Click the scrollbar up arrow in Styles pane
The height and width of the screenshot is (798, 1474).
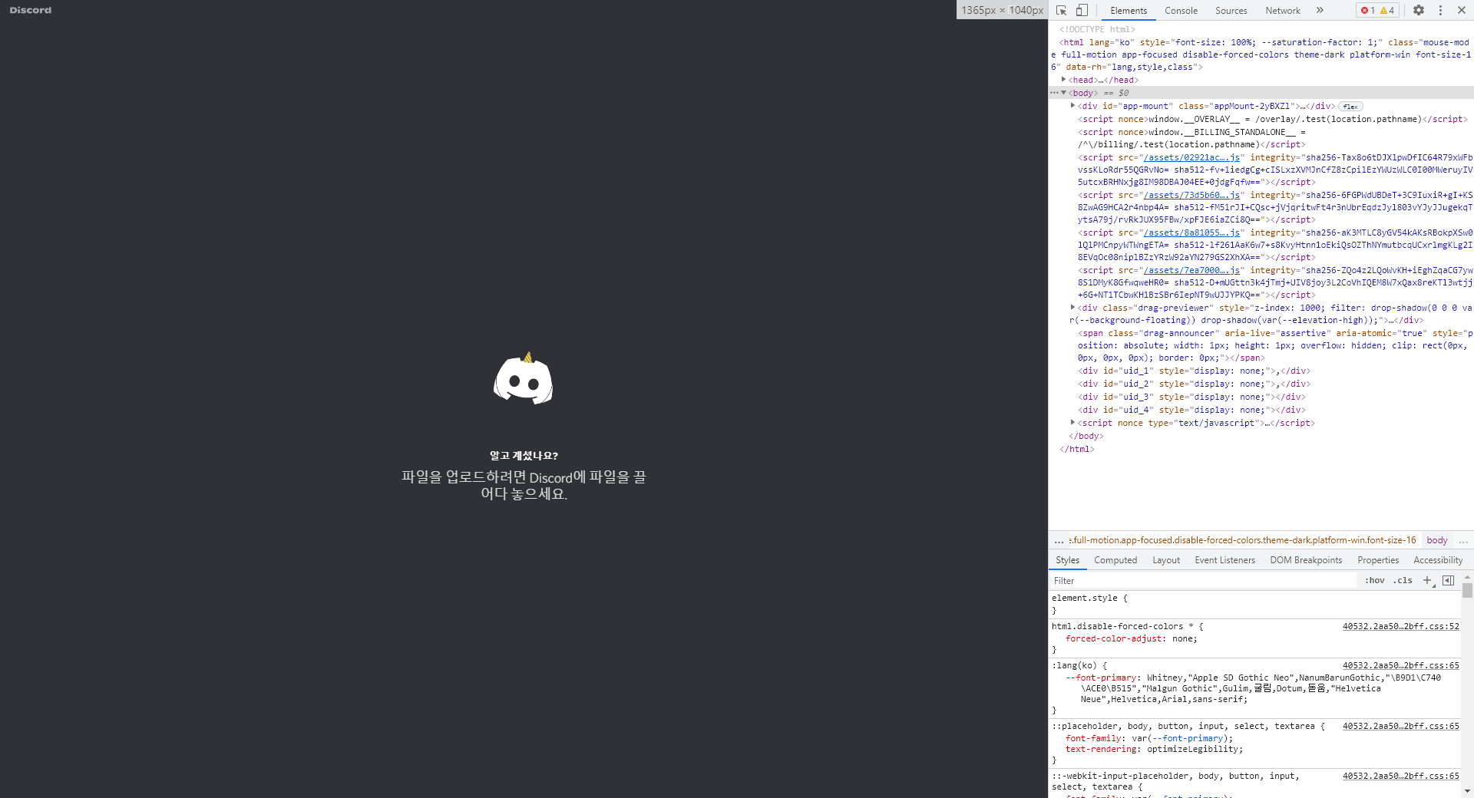1467,576
